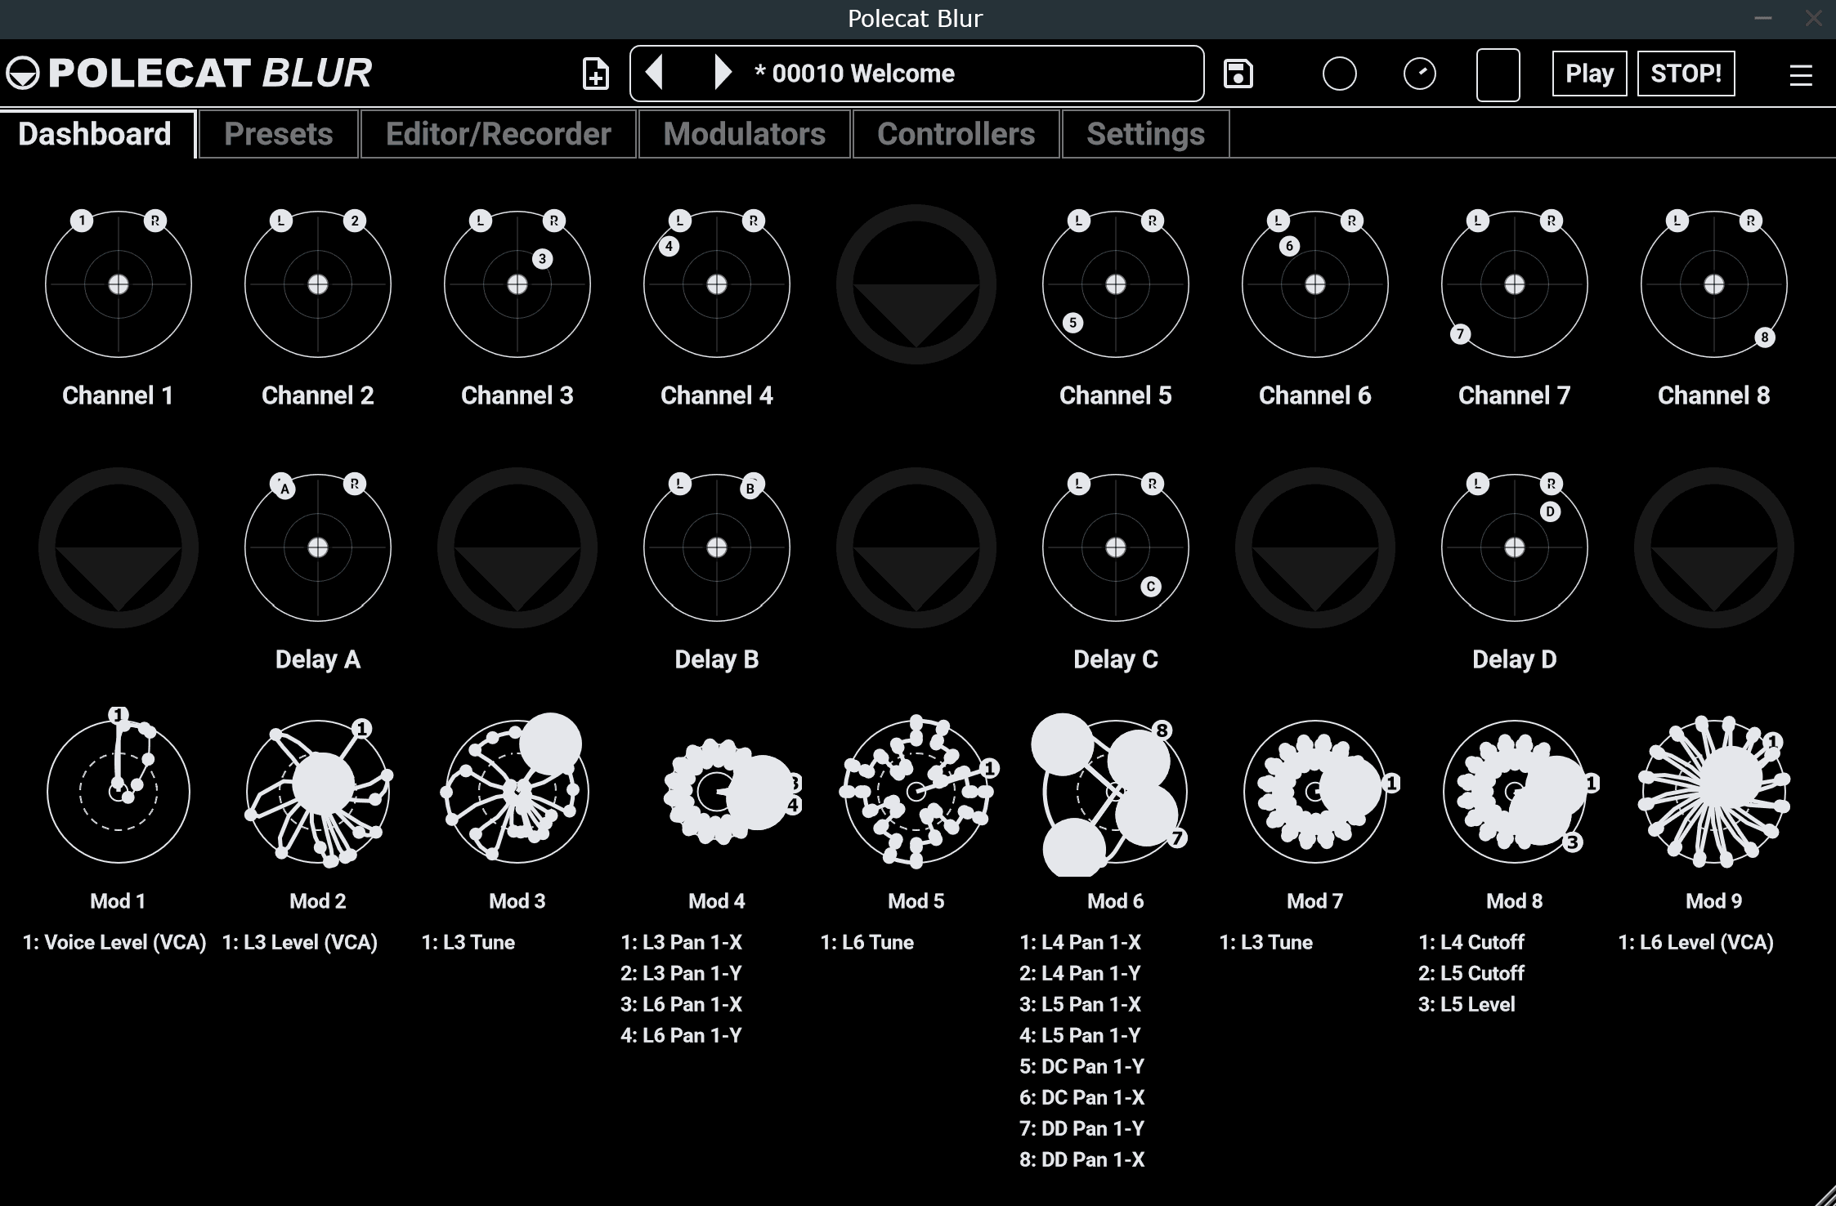
Task: Click '3: L5 Level' under Mod 8
Action: tap(1467, 1004)
